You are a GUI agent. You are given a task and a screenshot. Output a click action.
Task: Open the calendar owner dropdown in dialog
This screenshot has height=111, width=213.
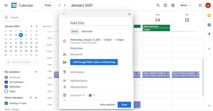(x=77, y=95)
